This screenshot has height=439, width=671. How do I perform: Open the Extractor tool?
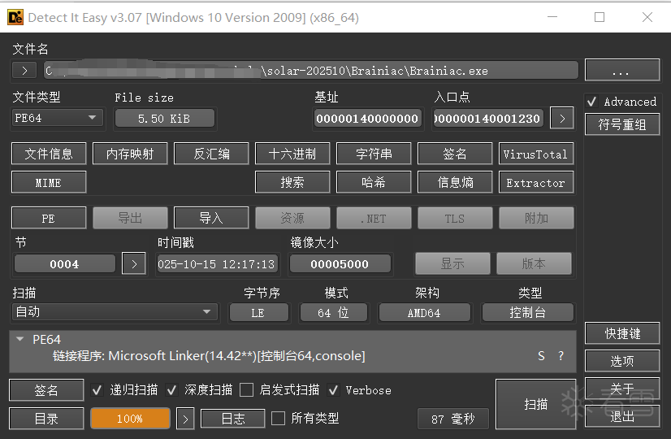536,182
